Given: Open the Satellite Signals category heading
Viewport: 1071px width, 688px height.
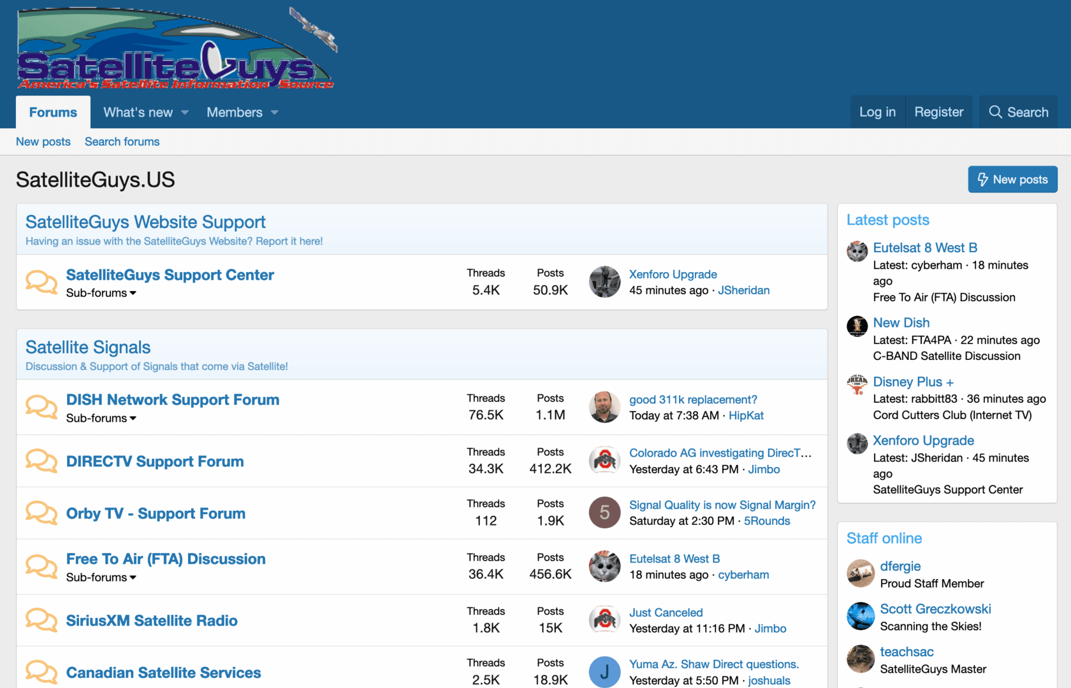Looking at the screenshot, I should pyautogui.click(x=88, y=347).
